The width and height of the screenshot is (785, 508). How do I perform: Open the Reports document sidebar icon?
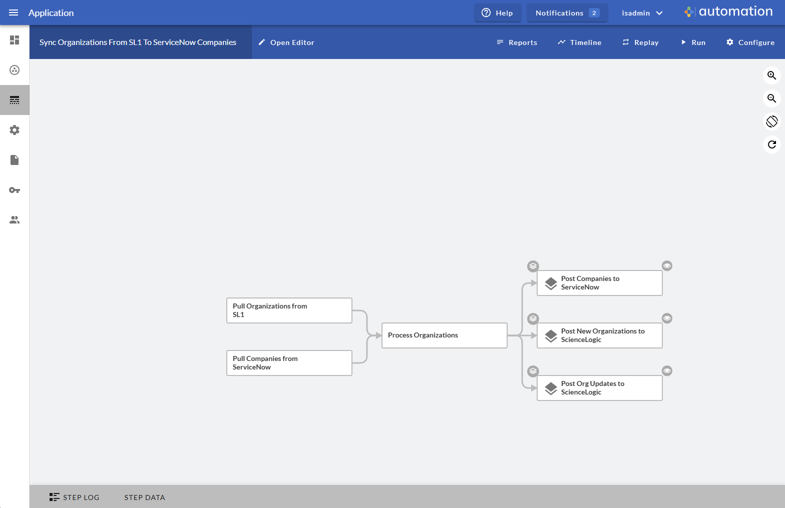(x=15, y=160)
